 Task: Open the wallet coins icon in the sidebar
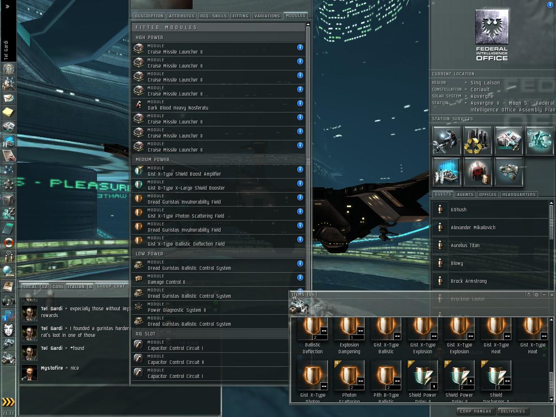click(x=9, y=214)
